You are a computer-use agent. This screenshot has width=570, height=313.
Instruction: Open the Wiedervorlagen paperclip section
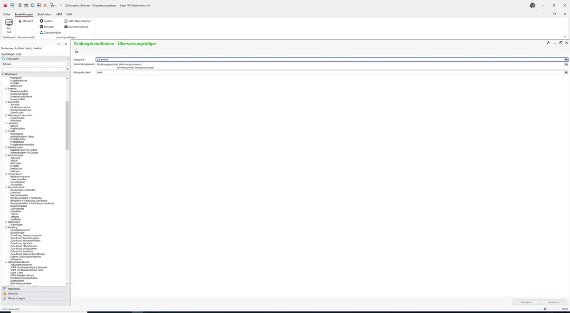point(35,298)
